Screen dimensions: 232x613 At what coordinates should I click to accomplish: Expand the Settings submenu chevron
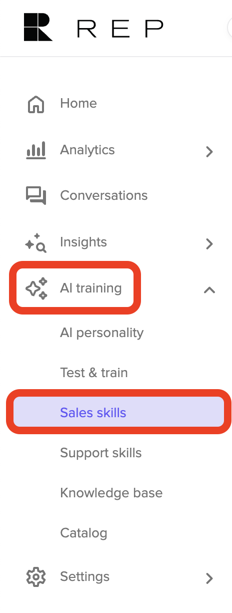[209, 578]
